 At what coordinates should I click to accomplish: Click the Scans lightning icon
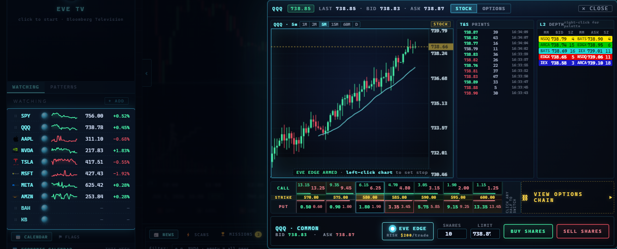[188, 235]
